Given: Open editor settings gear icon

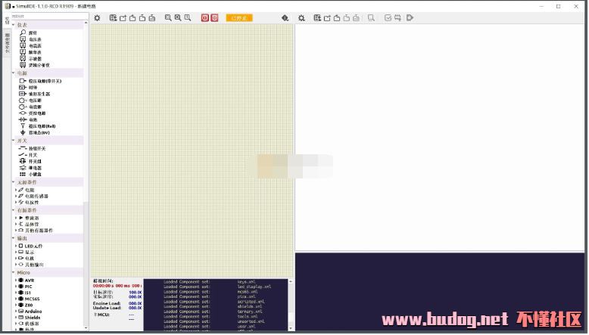Looking at the screenshot, I should click(x=301, y=17).
